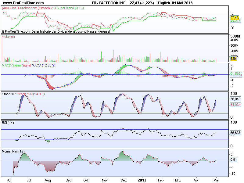Select the MACD (12 26 9) label

44,65
